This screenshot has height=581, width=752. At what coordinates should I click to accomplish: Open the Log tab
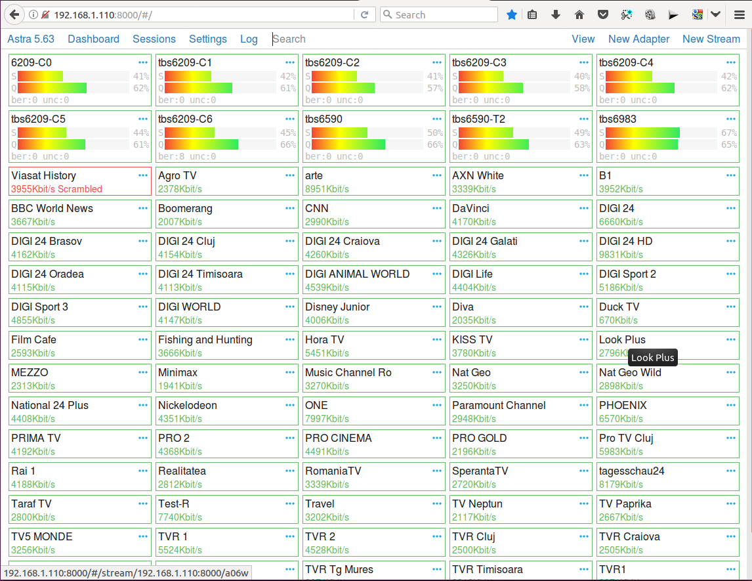click(249, 39)
